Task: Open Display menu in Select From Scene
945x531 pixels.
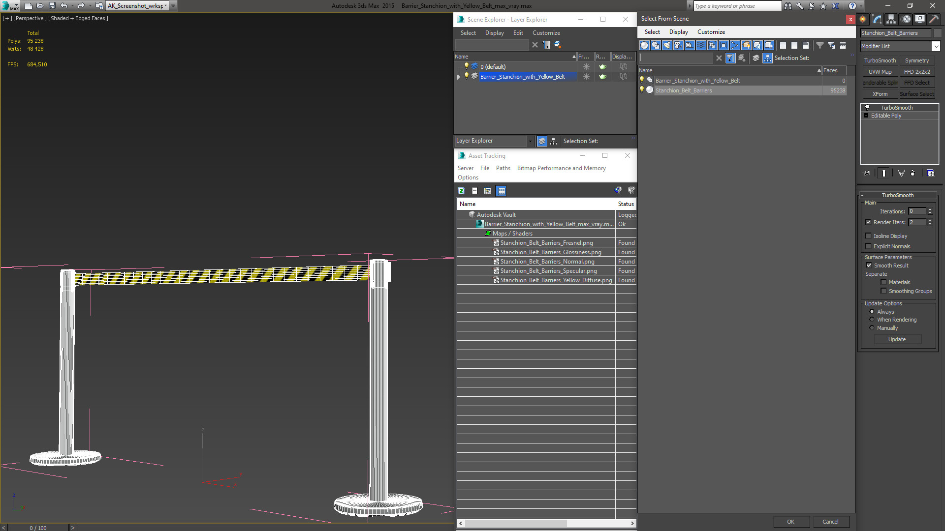Action: [x=678, y=32]
